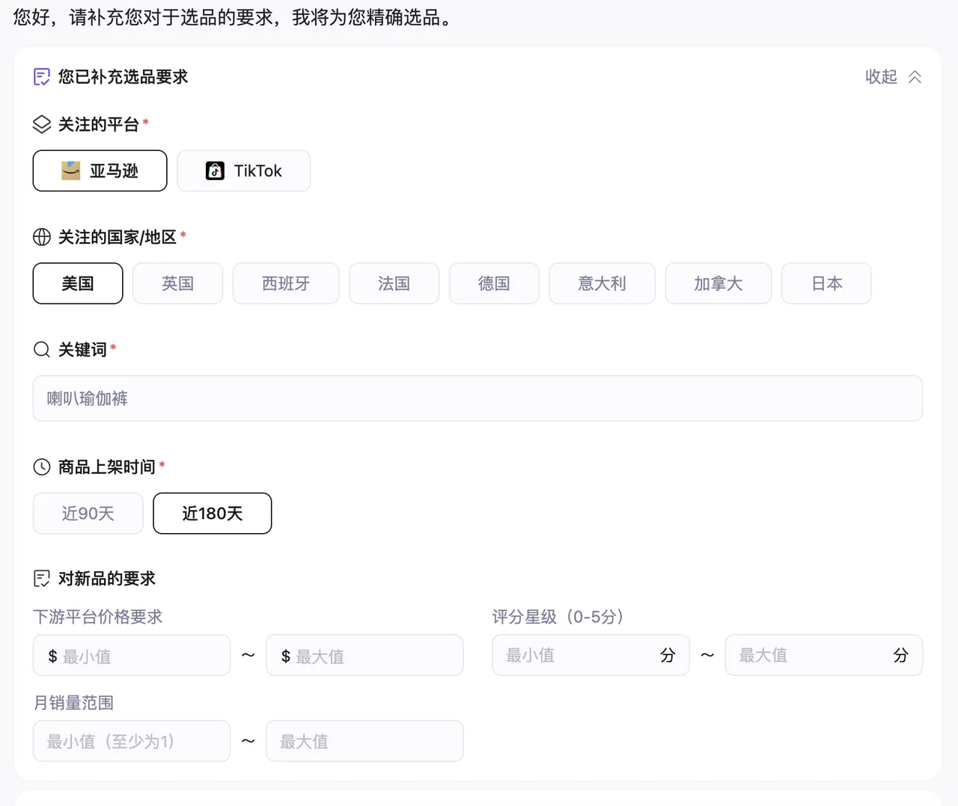
Task: Click the rating maximum 最大值 input
Action: point(824,656)
